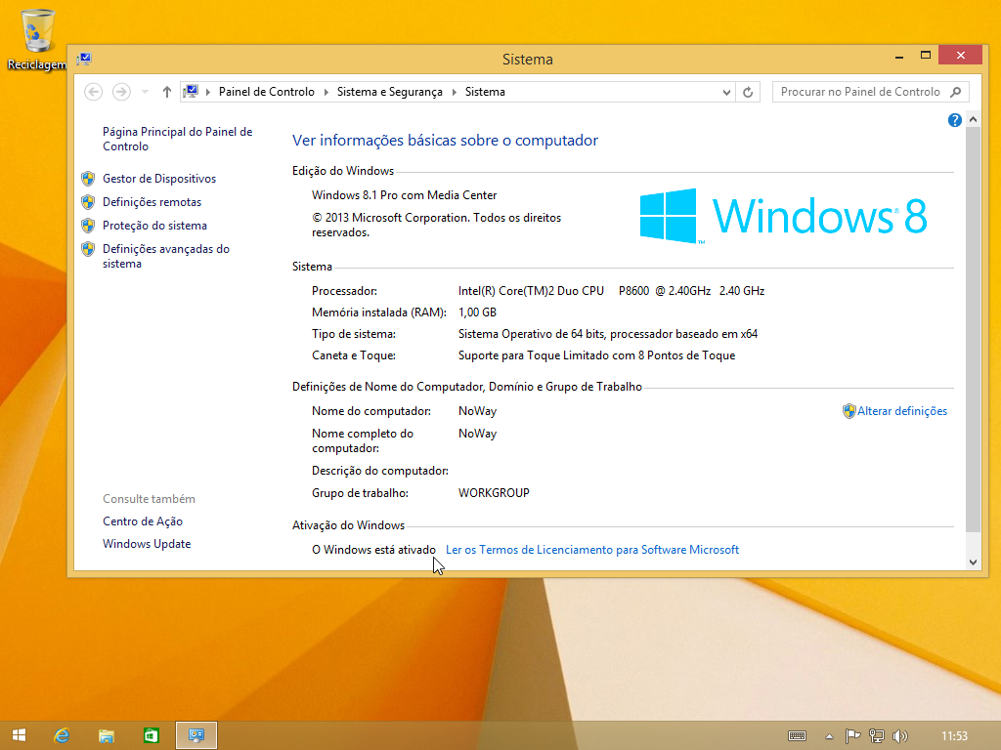Click the RAM value 1,00 GB
This screenshot has height=750, width=1001.
(x=477, y=312)
